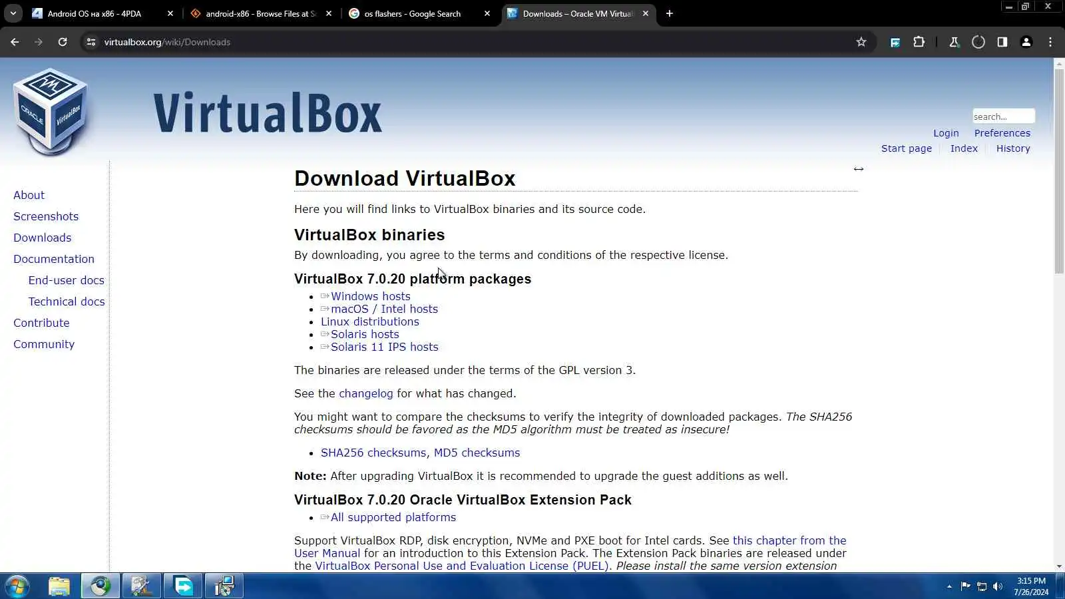
Task: Click the circular loading extension icon in toolbar
Action: [978, 42]
